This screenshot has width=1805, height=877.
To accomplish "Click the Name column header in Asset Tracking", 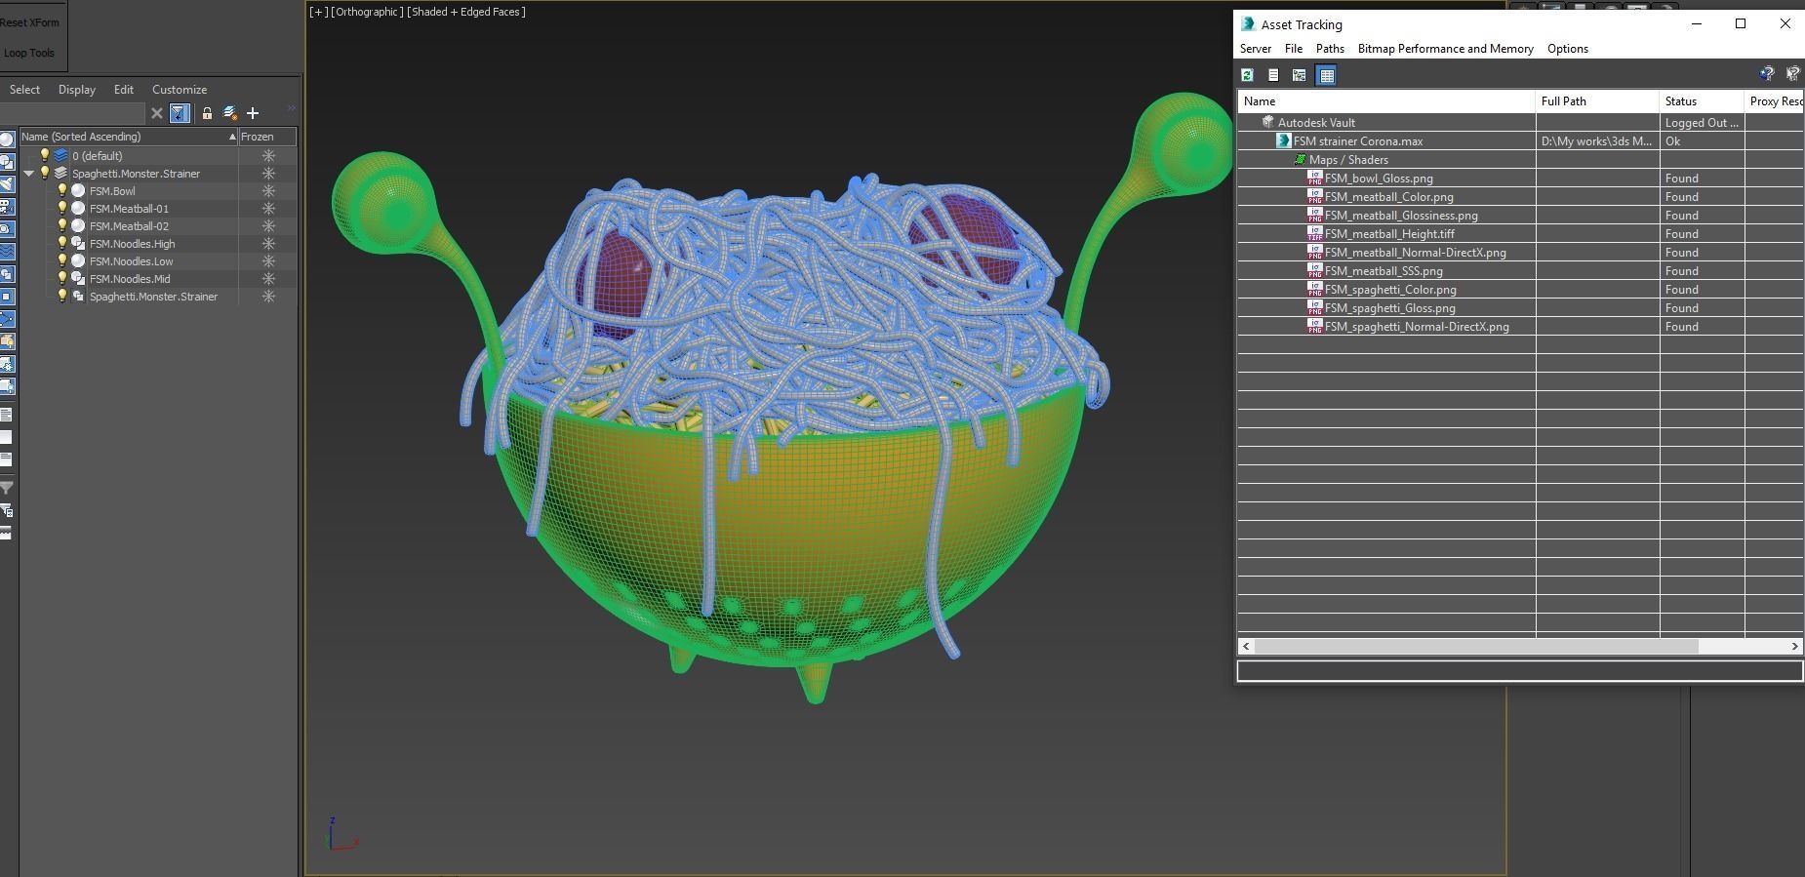I will 1386,101.
